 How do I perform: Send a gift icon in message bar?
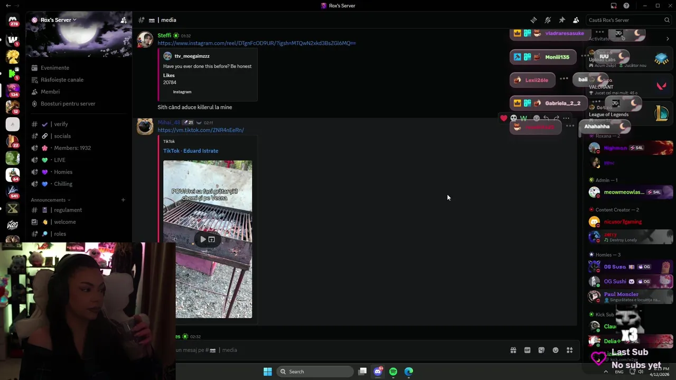click(513, 350)
